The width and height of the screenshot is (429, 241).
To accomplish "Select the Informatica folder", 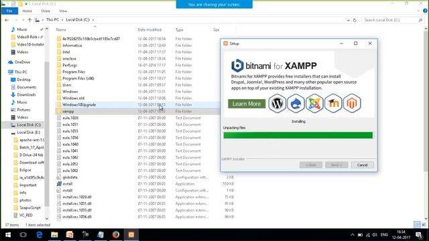I will (x=72, y=46).
